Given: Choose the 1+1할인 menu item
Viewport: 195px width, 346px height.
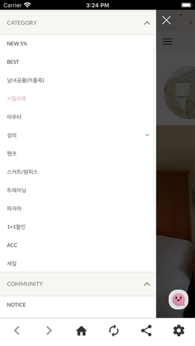Looking at the screenshot, I should click(x=16, y=227).
